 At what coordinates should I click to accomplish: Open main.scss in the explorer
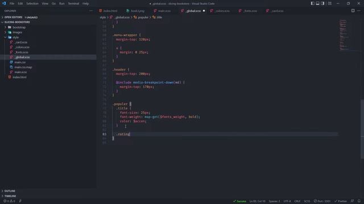(20, 72)
